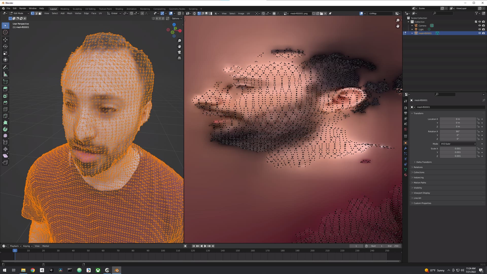
Task: Switch to the UV Editing workspace tab
Action: 90,9
